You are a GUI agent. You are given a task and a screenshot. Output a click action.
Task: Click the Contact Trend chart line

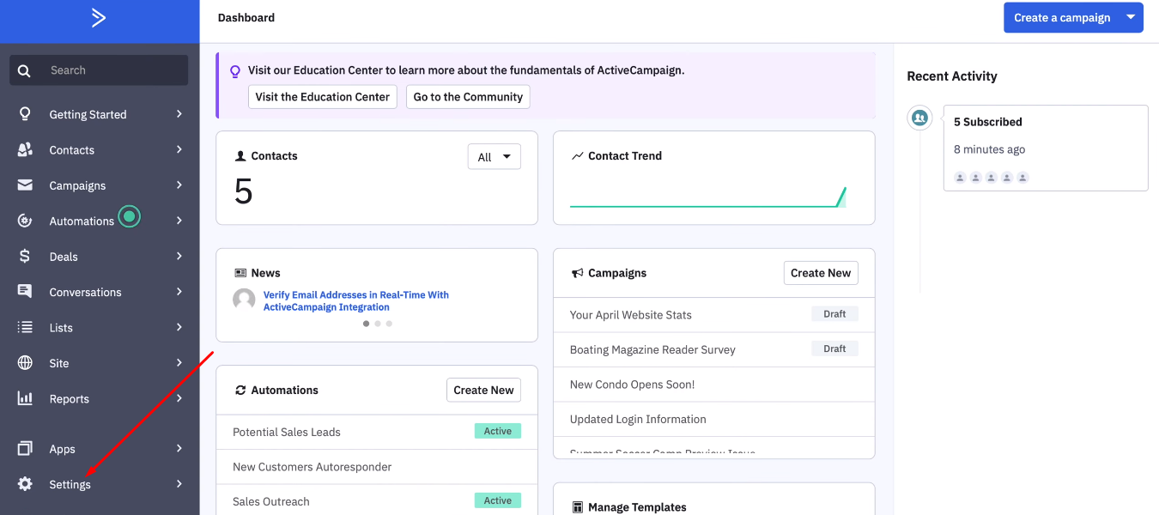tap(708, 197)
